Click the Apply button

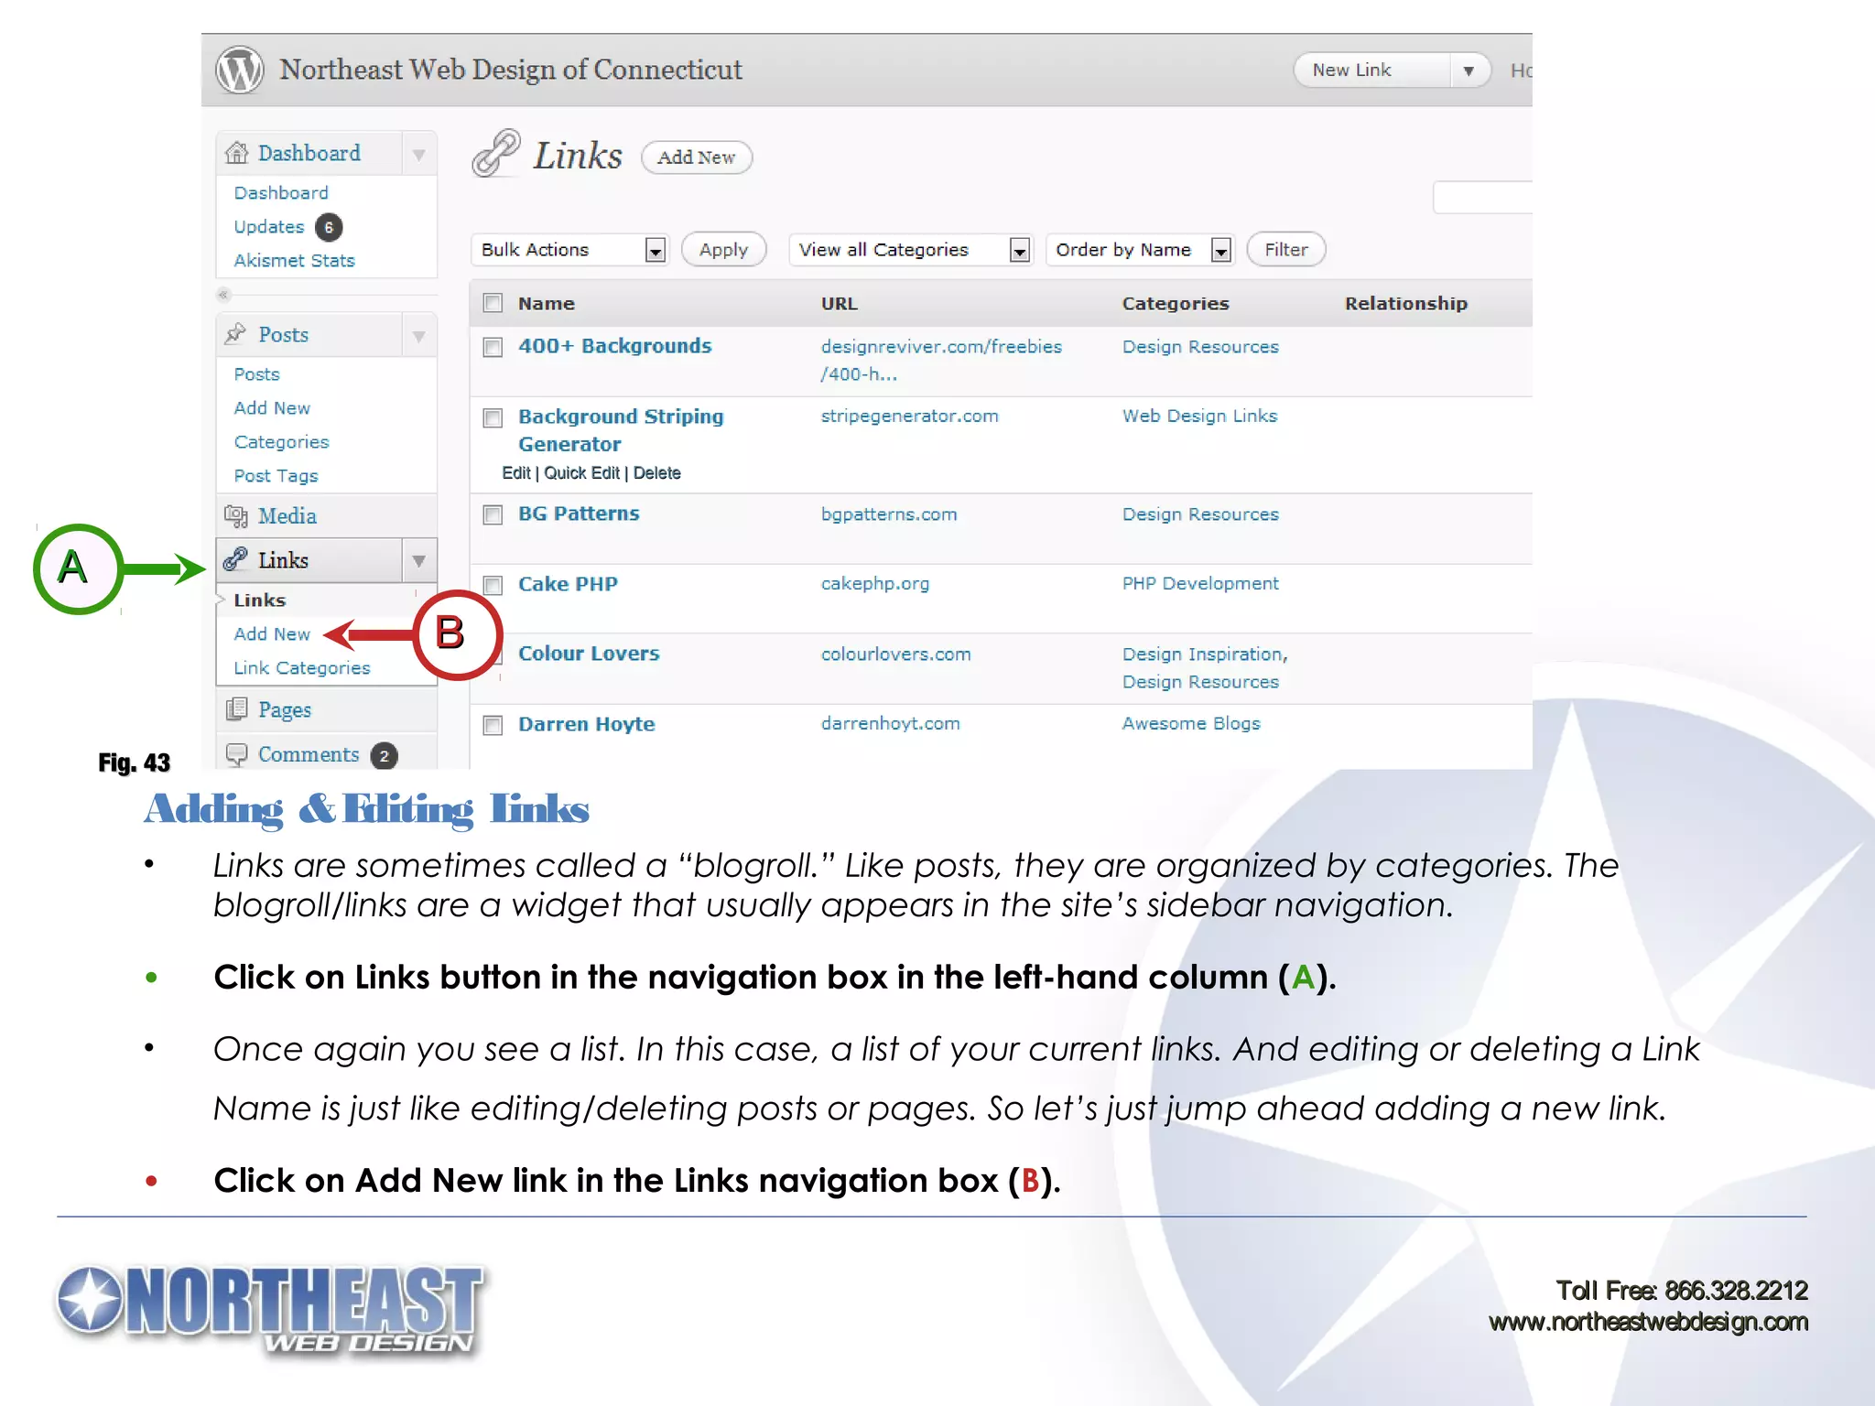(x=723, y=250)
